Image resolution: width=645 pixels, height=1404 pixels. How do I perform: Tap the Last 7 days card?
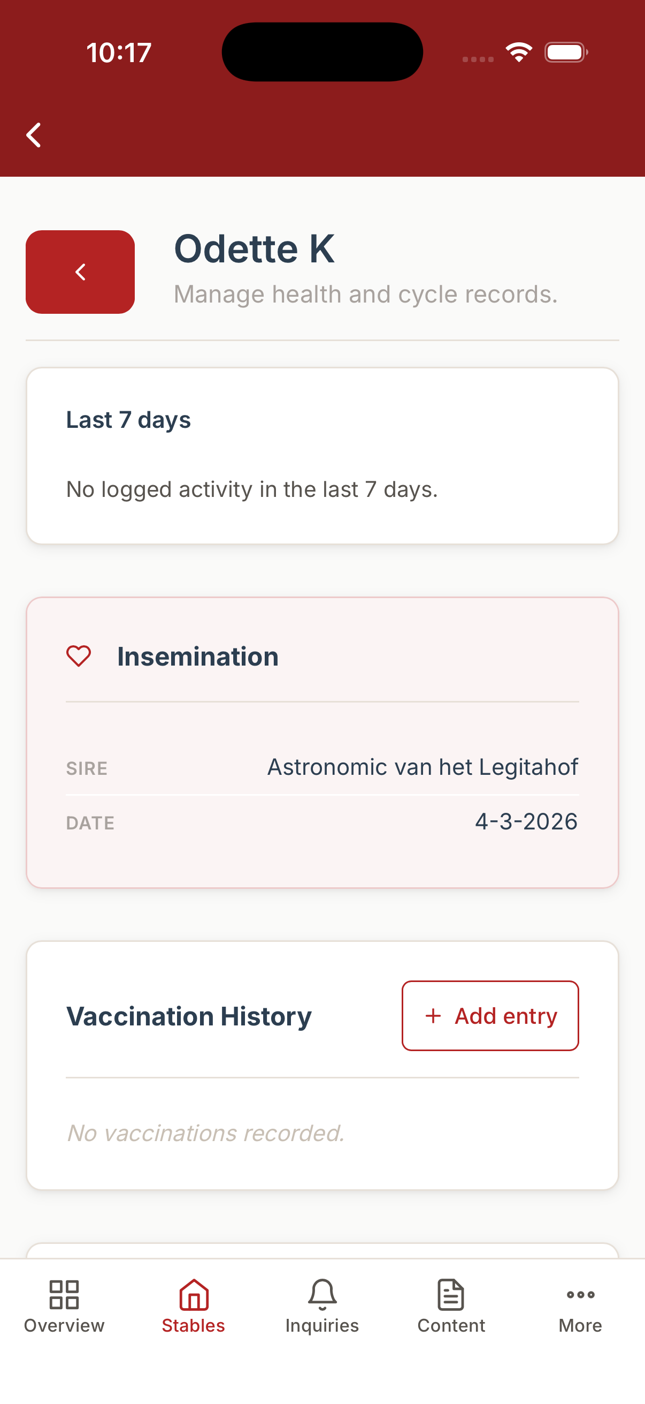tap(322, 456)
